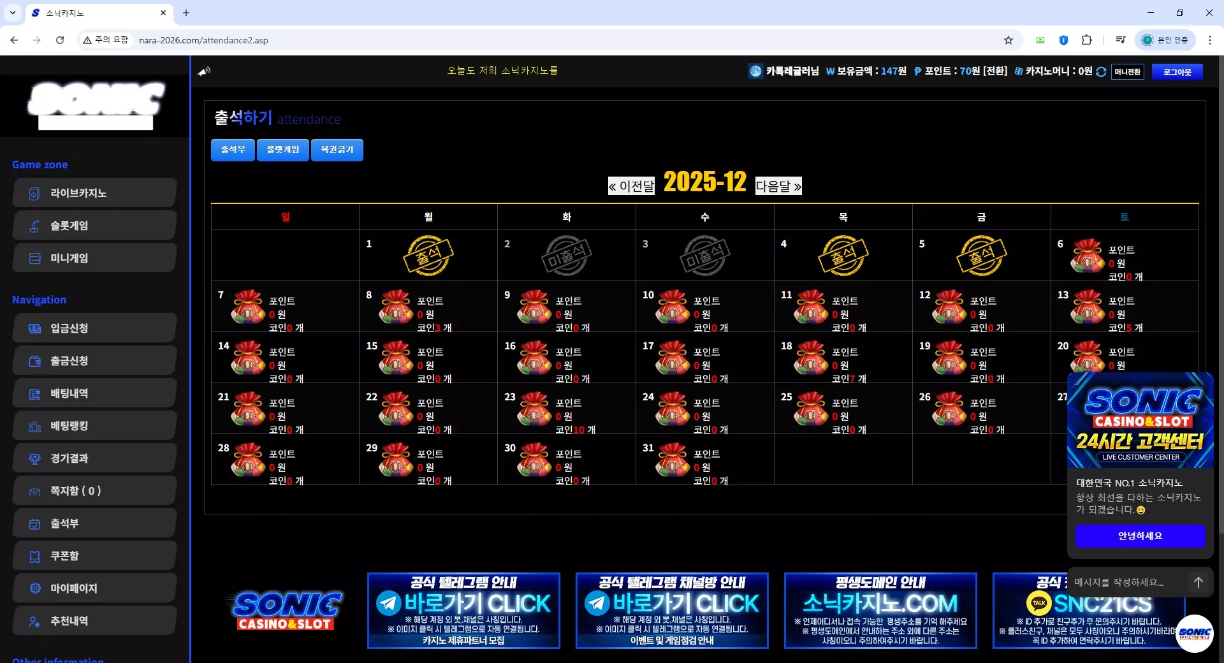Viewport: 1224px width, 663px height.
Task: View 베팅내역 betting history
Action: 94,393
